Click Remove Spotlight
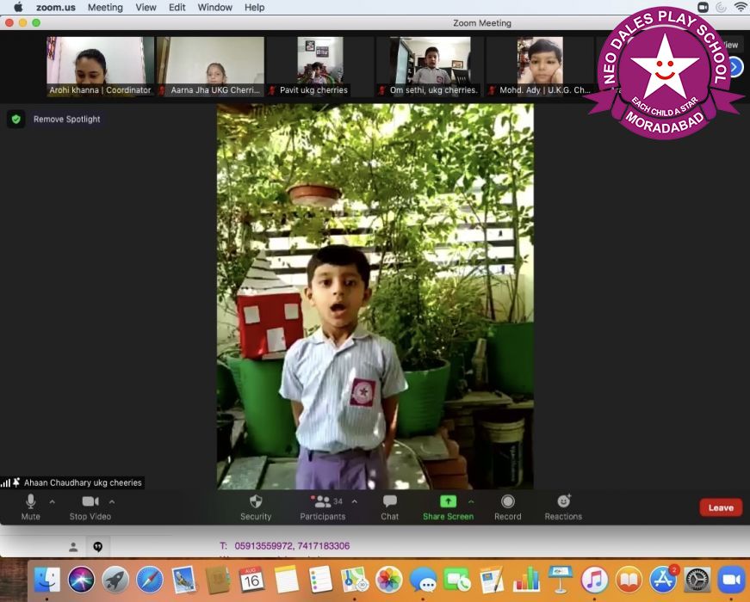 click(x=67, y=119)
